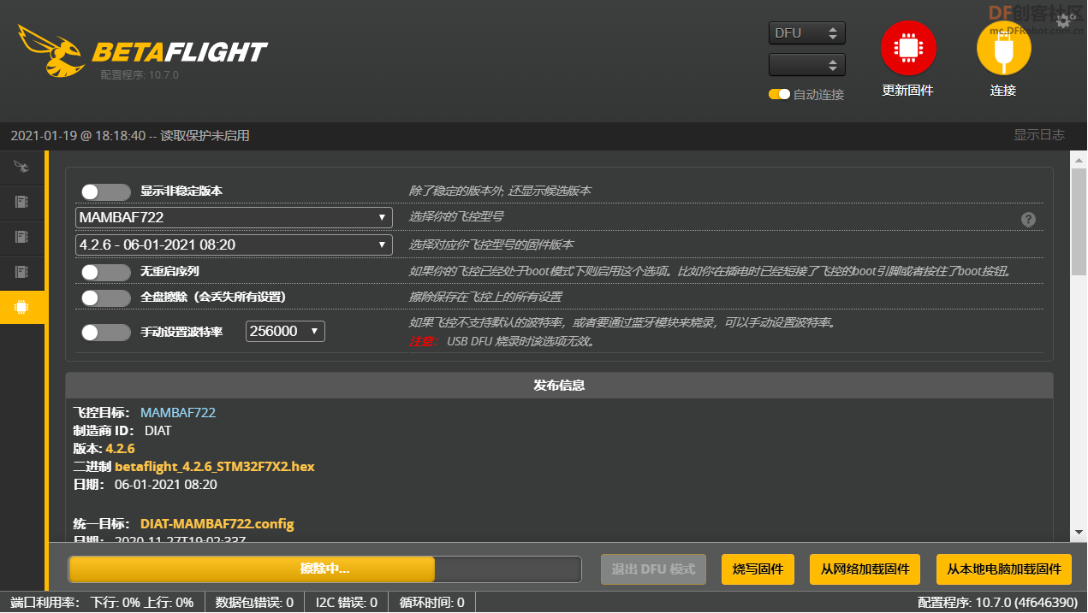Toggle 无重启序列 switch

(x=106, y=272)
